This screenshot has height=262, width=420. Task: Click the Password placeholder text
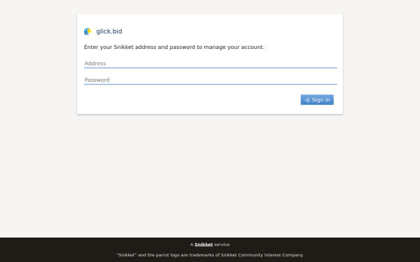click(97, 80)
